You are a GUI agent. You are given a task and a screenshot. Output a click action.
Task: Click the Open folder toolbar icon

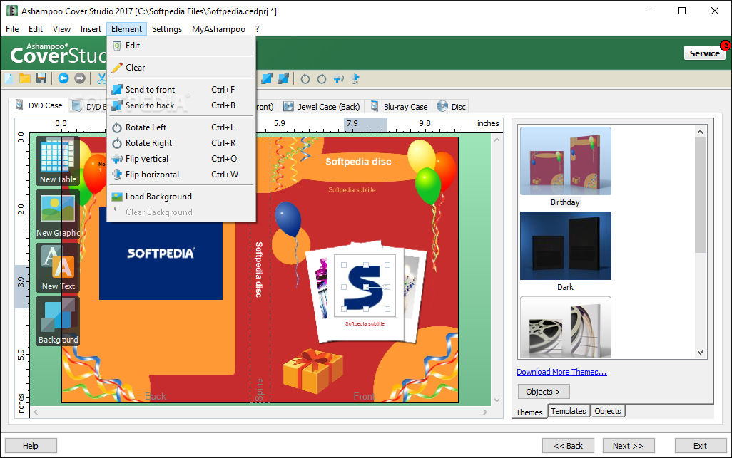coord(25,78)
